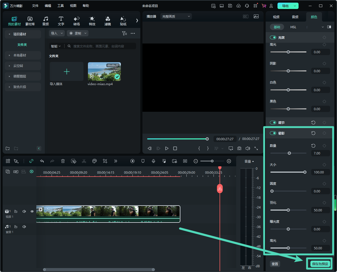Click the undo arrow in timeline toolbar
Viewport: 337px width, 272px height.
[x=42, y=161]
